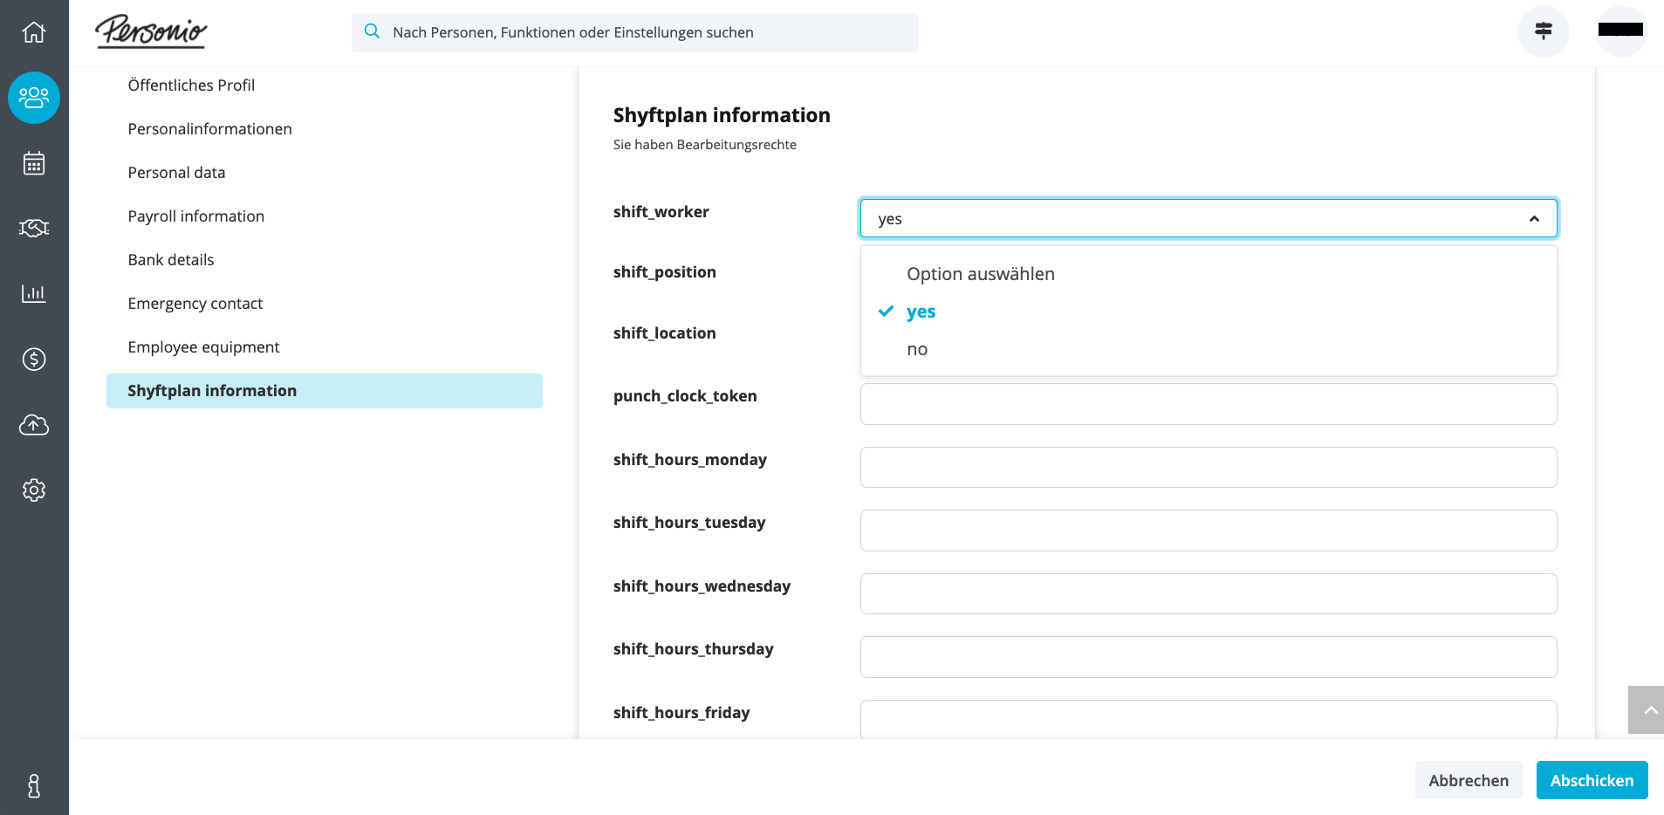Open the payroll dollar icon

pyautogui.click(x=34, y=359)
